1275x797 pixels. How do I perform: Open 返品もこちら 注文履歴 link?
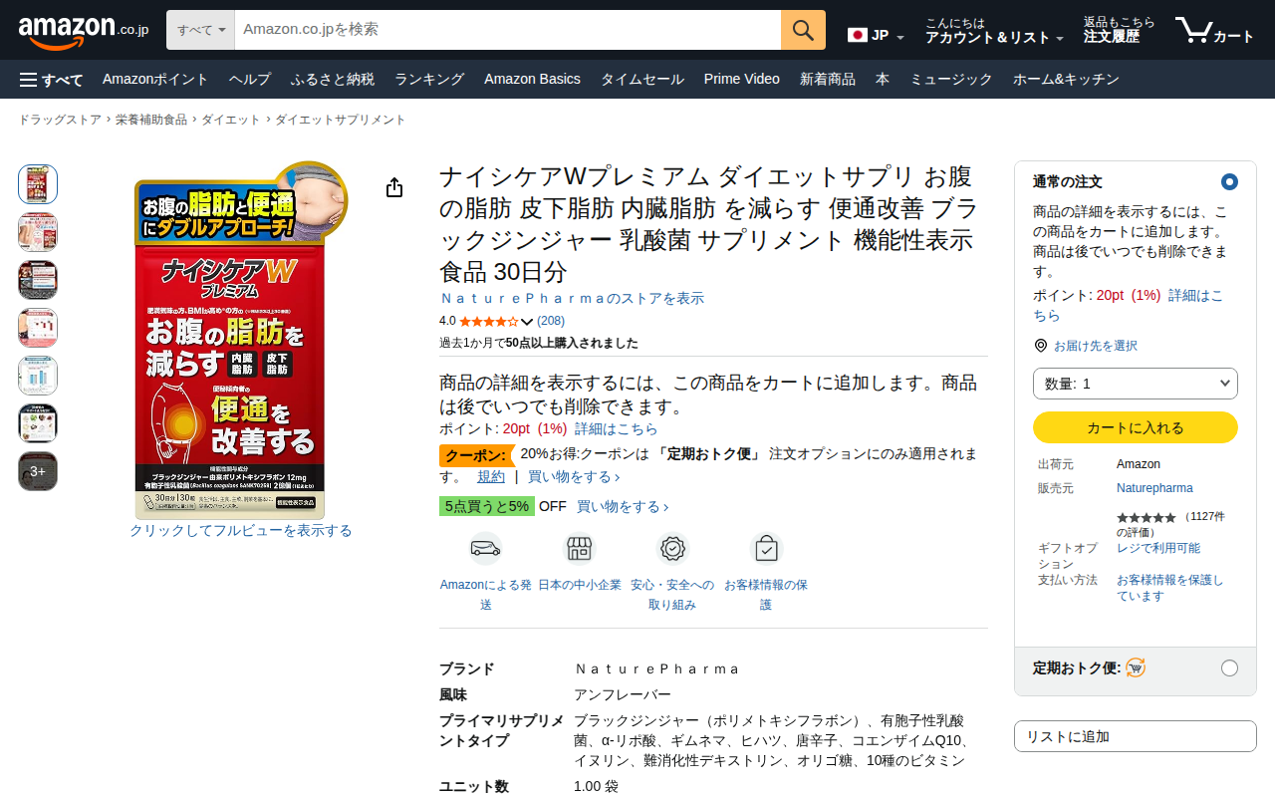point(1120,31)
